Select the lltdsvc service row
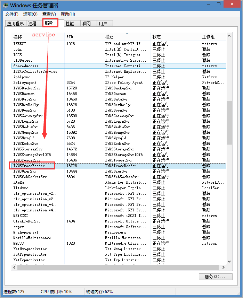 [x=119, y=188]
